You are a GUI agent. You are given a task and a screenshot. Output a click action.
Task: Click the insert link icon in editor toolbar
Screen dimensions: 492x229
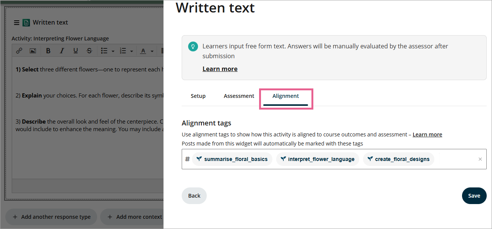point(19,51)
